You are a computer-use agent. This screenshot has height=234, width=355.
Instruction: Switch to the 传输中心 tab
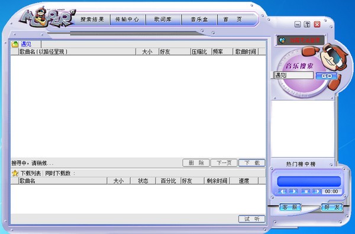(x=127, y=19)
